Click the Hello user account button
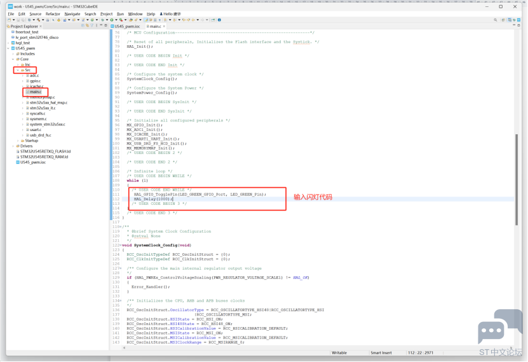This screenshot has width=528, height=362. (170, 14)
